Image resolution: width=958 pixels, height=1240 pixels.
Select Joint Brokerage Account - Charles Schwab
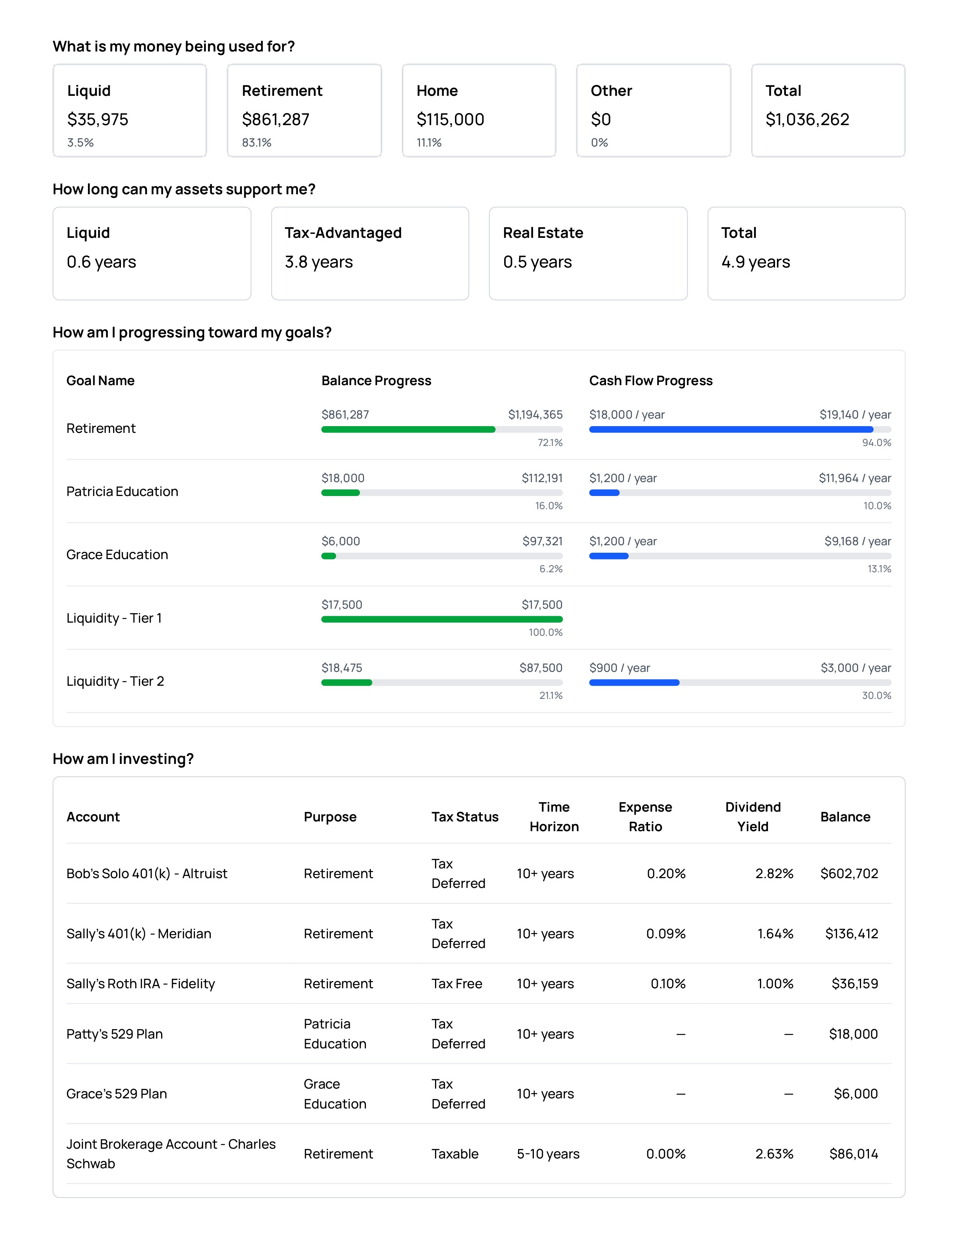coord(170,1154)
